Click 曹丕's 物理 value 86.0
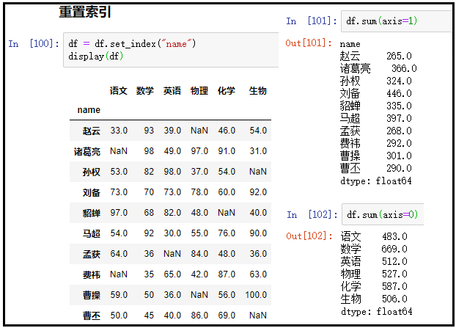The width and height of the screenshot is (456, 328). click(199, 316)
